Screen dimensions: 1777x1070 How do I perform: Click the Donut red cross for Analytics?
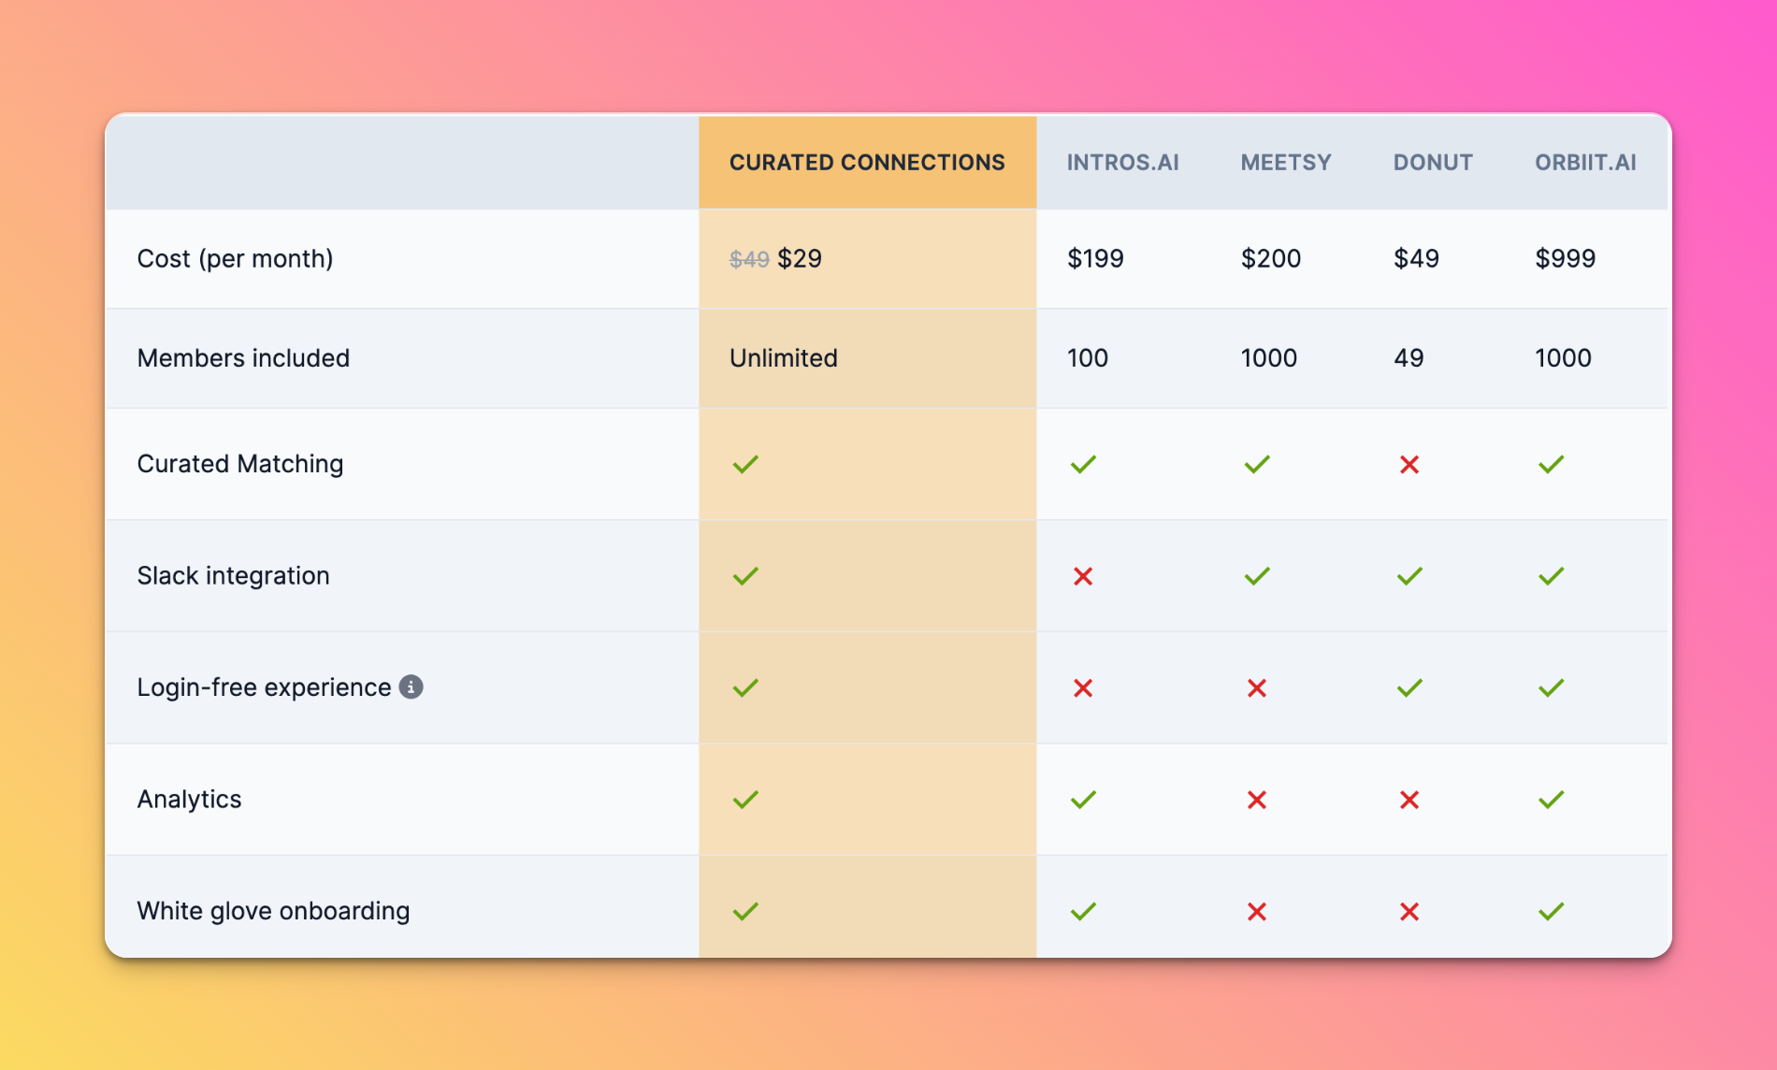click(x=1409, y=800)
